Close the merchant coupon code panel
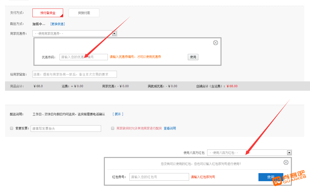The height and width of the screenshot is (191, 310). coord(215,43)
